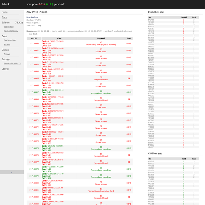205x205 pixels.
Task: Click the Invalid bins stat heading
Action: pyautogui.click(x=156, y=12)
